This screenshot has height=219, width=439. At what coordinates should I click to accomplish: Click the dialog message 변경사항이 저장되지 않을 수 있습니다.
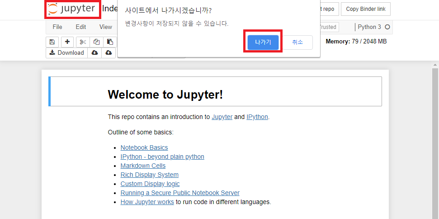tap(177, 24)
